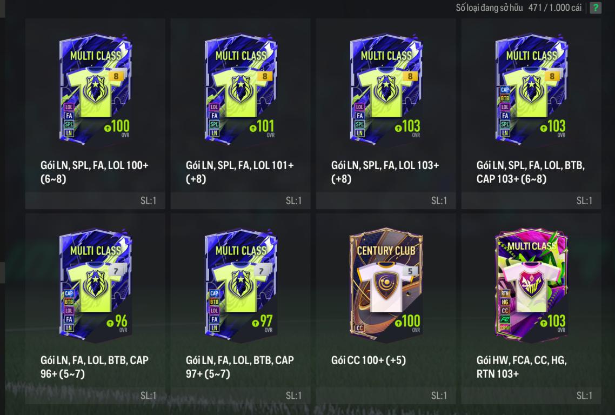Image resolution: width=615 pixels, height=415 pixels.
Task: Click the silver 5 badge on Century Club card
Action: 410,271
